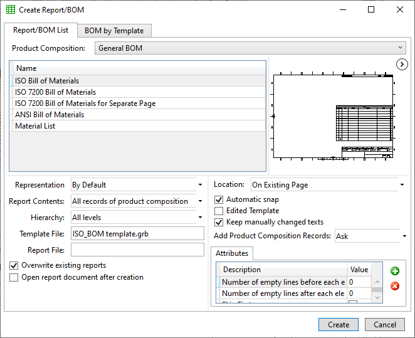Uncheck Overwrite existing reports
415x338 pixels.
[14, 265]
